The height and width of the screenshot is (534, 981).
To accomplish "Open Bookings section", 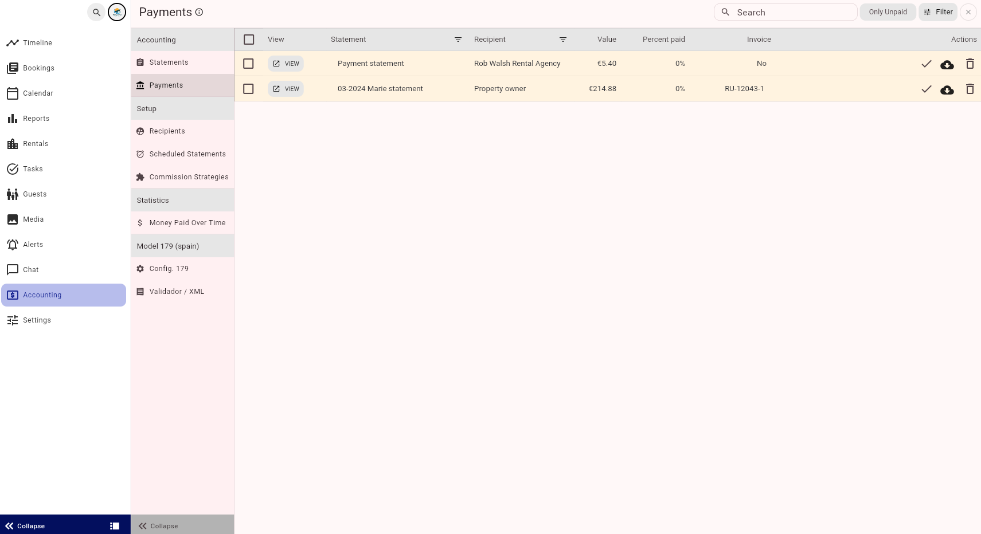I will click(x=64, y=68).
